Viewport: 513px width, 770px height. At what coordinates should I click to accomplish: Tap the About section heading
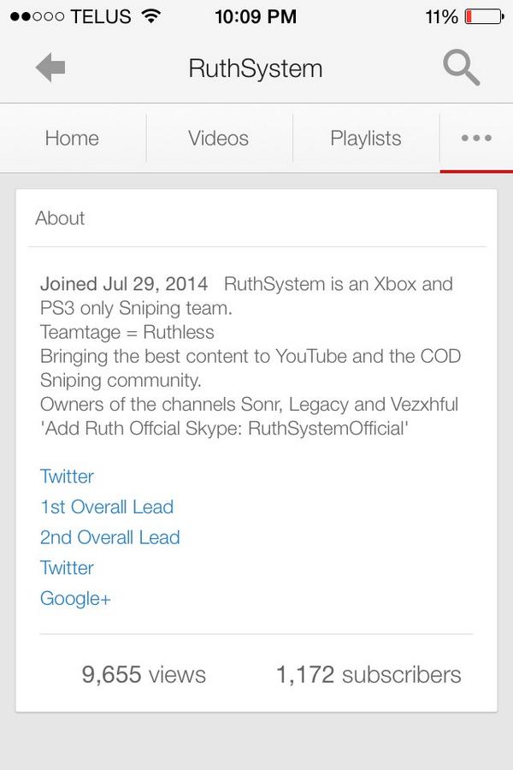point(60,218)
